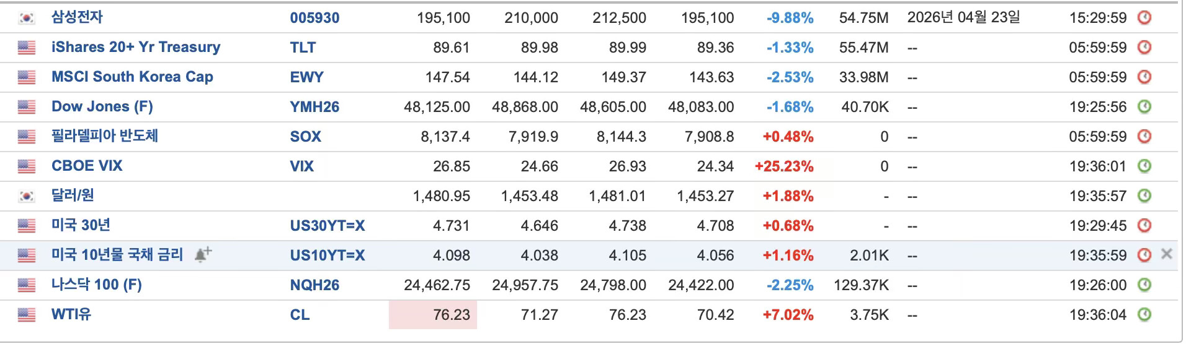Image resolution: width=1186 pixels, height=344 pixels.
Task: Open the WTI유 commodity link
Action: click(x=71, y=314)
